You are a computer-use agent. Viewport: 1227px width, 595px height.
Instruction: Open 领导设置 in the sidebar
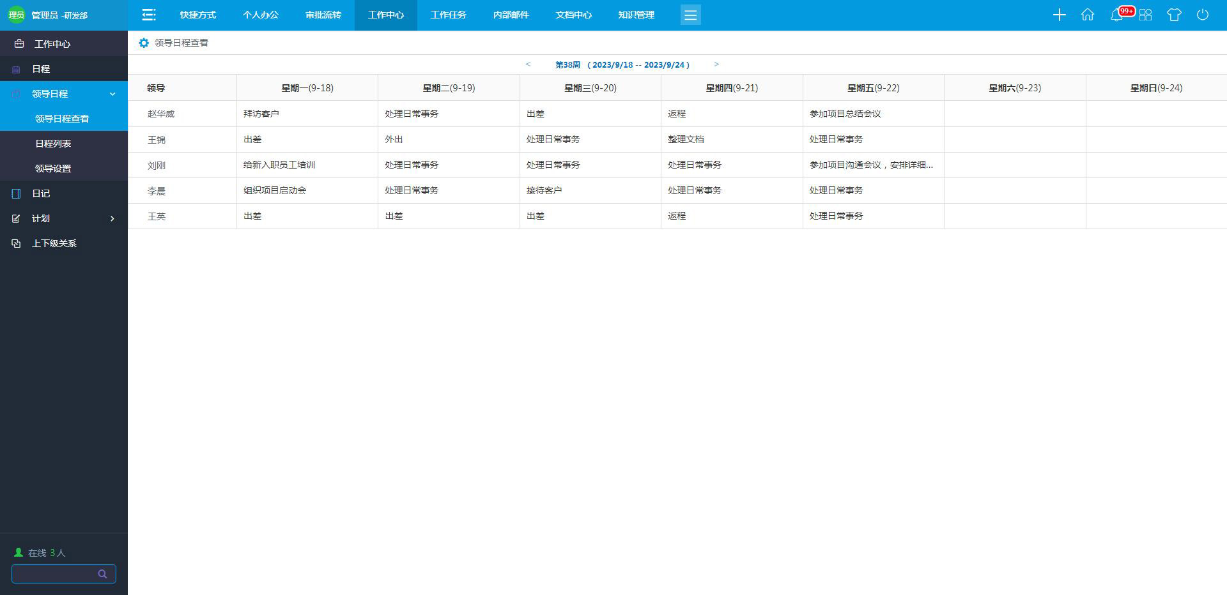pyautogui.click(x=54, y=168)
